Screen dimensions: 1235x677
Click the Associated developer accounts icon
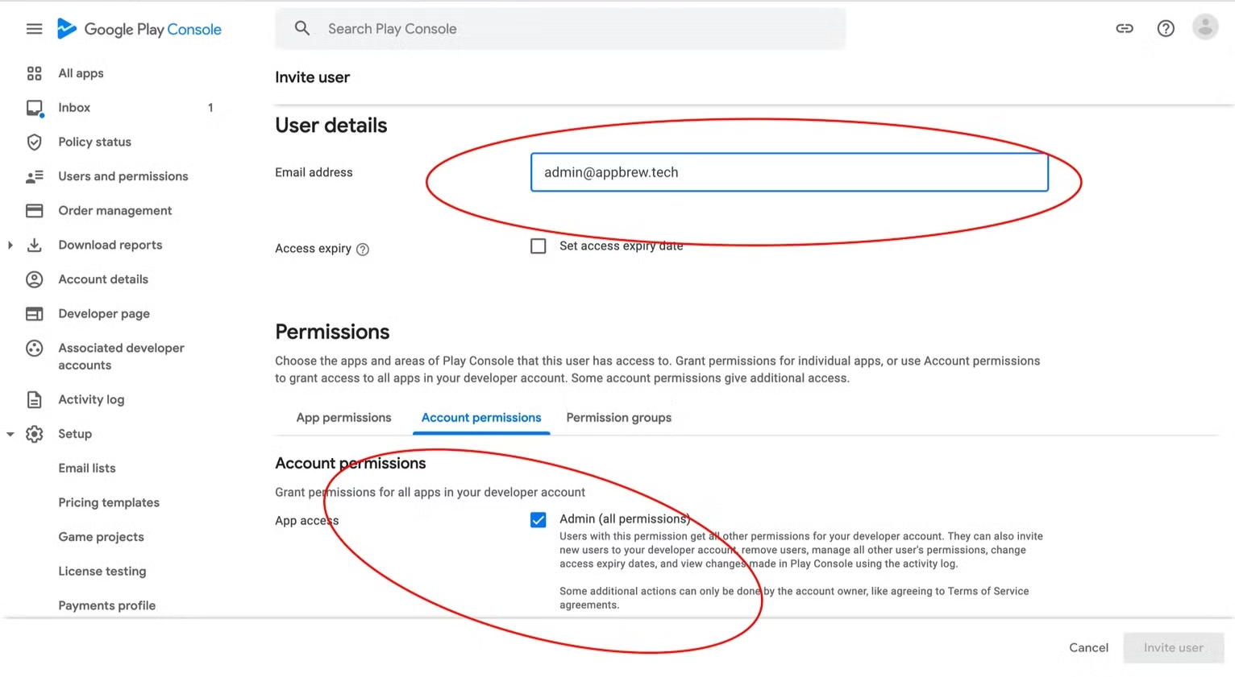[x=34, y=348]
